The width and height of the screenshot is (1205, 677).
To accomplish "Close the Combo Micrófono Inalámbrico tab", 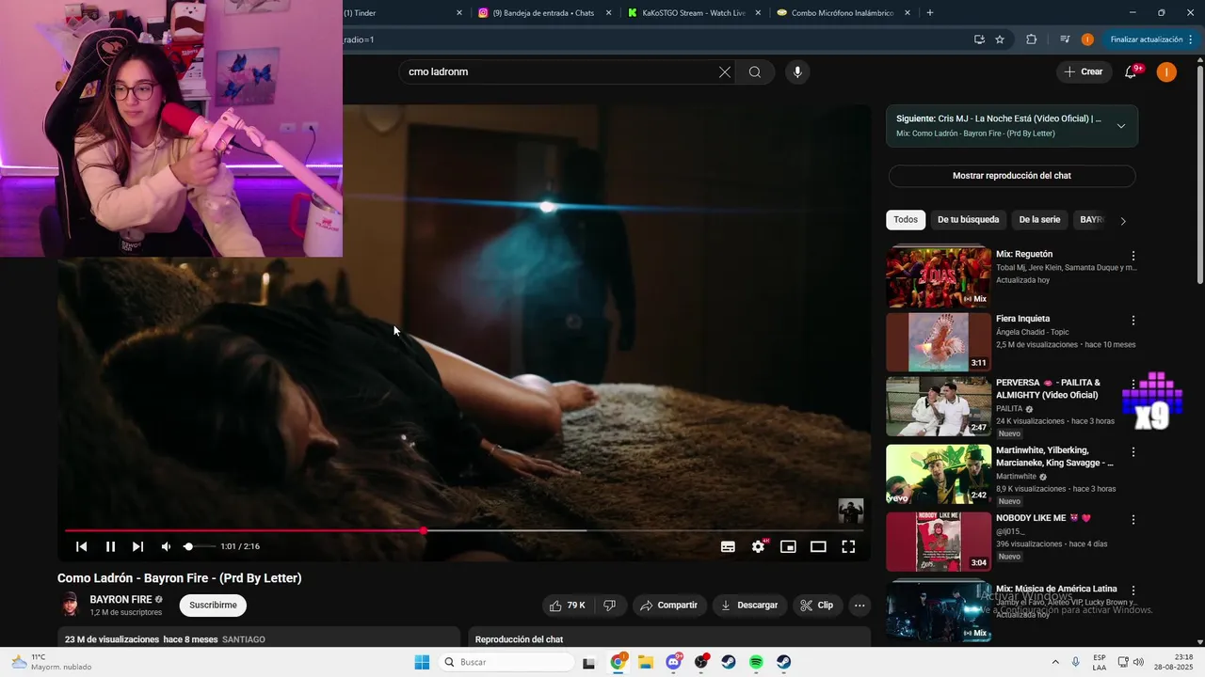I will [908, 13].
